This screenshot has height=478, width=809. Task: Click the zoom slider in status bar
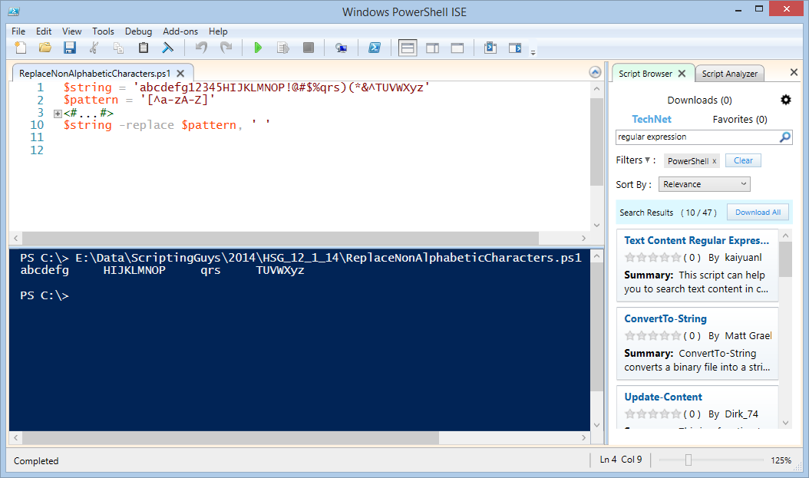(688, 460)
